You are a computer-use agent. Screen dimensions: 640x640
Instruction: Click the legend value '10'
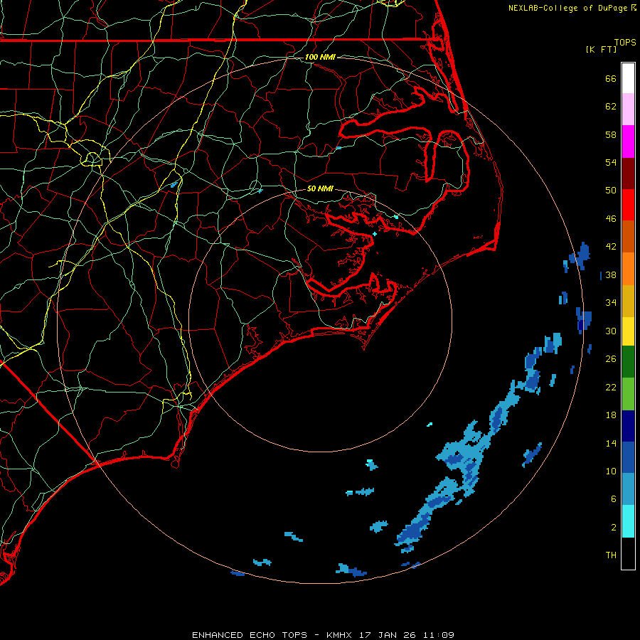611,471
